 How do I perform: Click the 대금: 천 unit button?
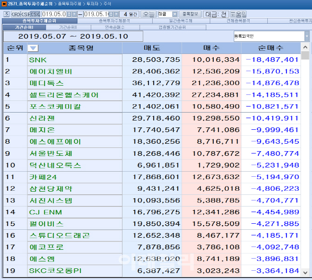(216, 14)
